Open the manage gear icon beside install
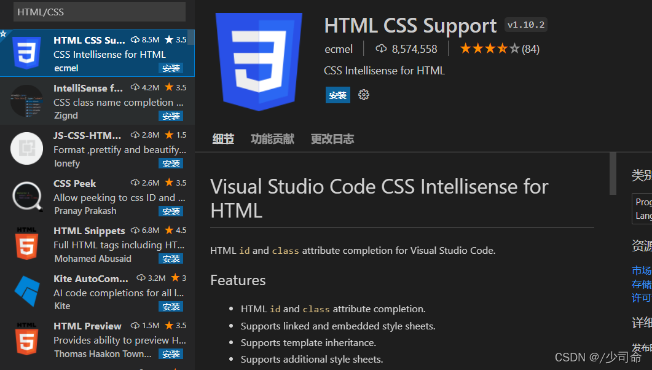Screen dimensions: 652x370 (x=364, y=95)
